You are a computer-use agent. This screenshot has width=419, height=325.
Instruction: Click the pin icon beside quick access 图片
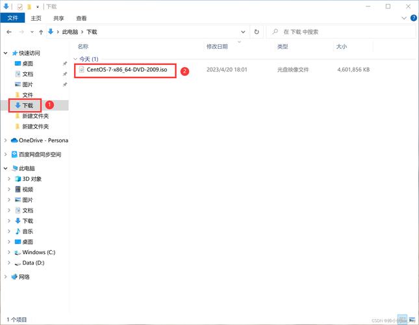65,84
